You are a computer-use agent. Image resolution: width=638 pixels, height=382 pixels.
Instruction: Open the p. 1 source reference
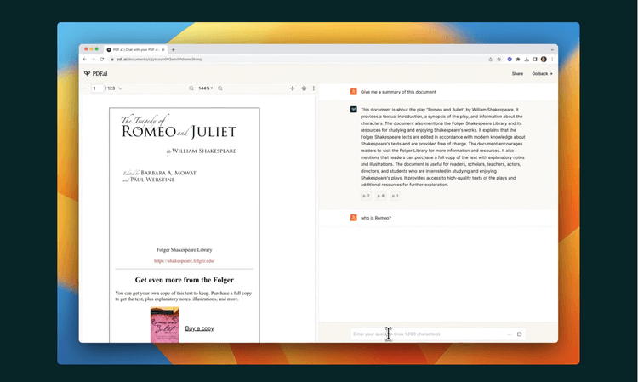click(x=395, y=196)
